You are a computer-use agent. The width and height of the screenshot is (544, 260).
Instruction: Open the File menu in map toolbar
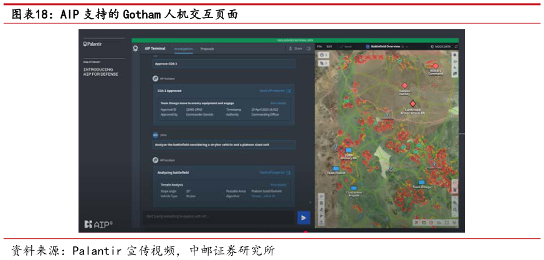coord(320,47)
